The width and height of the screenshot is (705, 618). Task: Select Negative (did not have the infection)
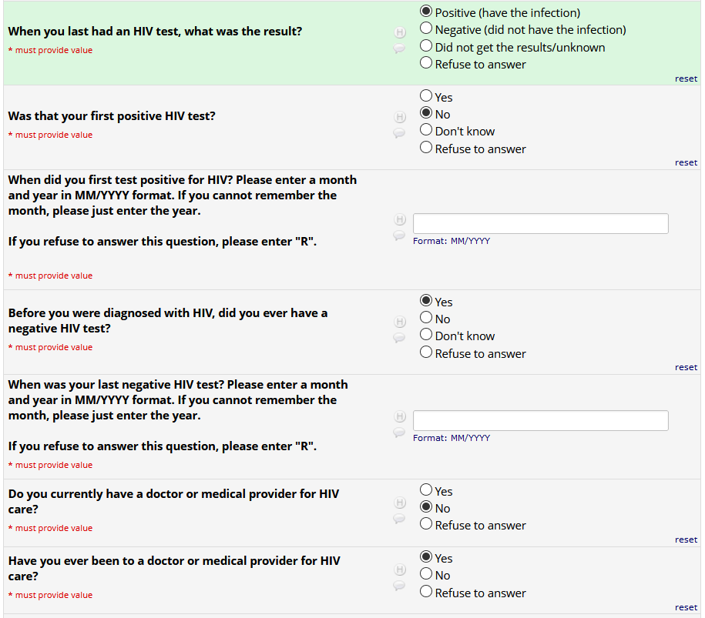pyautogui.click(x=426, y=29)
